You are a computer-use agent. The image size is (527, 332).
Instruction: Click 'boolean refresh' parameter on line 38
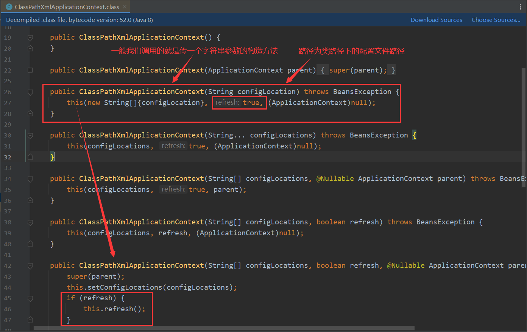[x=347, y=222]
